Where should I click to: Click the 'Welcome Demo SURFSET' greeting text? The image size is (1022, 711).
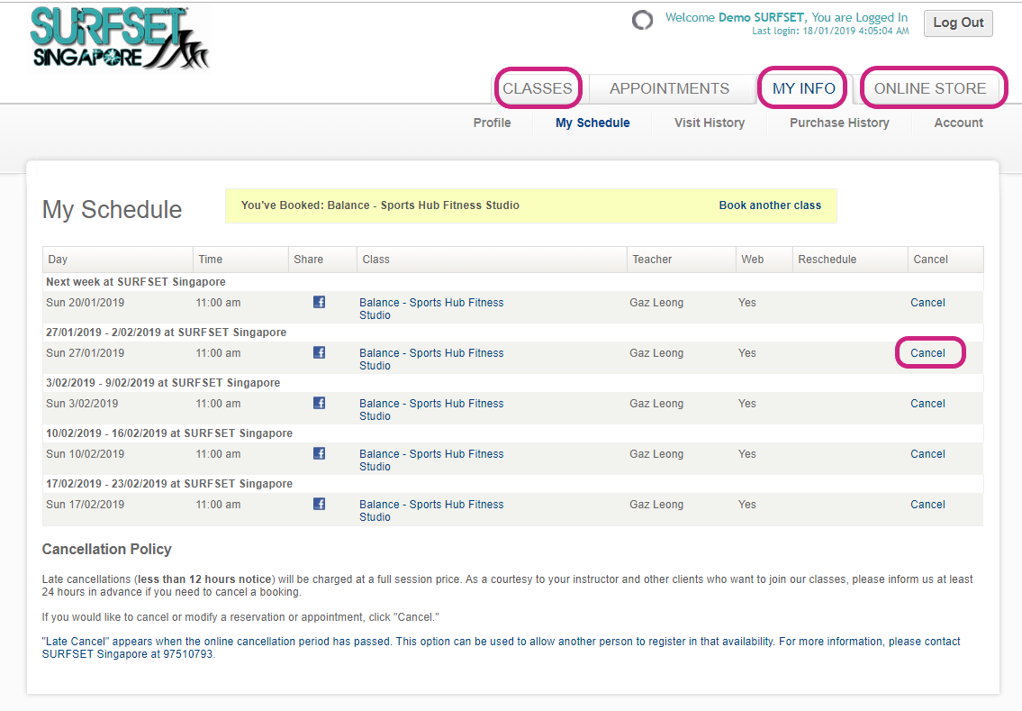pyautogui.click(x=786, y=18)
